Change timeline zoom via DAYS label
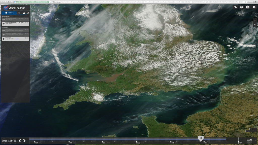 [249, 140]
